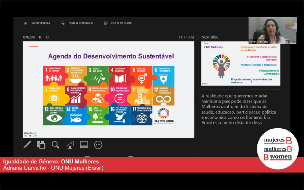Viewport: 304px width, 190px height.
Task: Open more slide show options ellipsis
Action: (x=98, y=145)
